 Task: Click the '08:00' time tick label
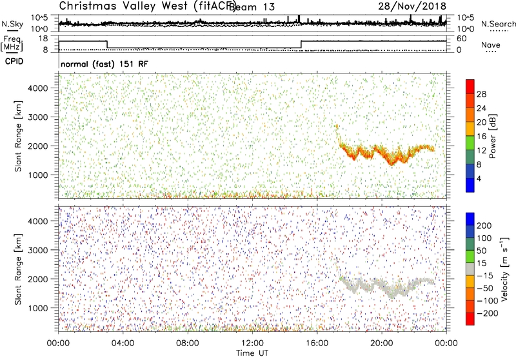188,343
